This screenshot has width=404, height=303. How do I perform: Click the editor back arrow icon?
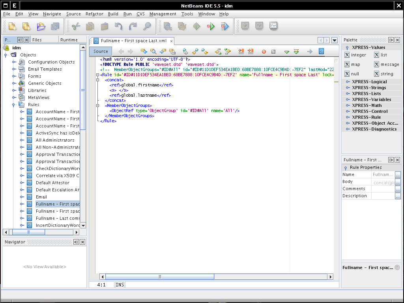click(x=121, y=51)
